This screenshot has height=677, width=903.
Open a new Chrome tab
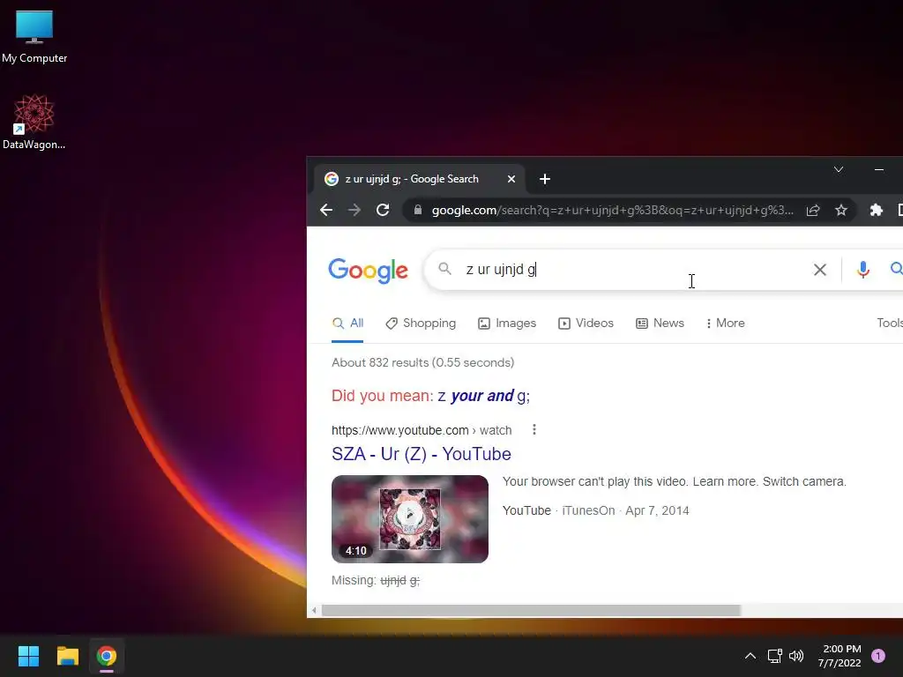pyautogui.click(x=545, y=179)
